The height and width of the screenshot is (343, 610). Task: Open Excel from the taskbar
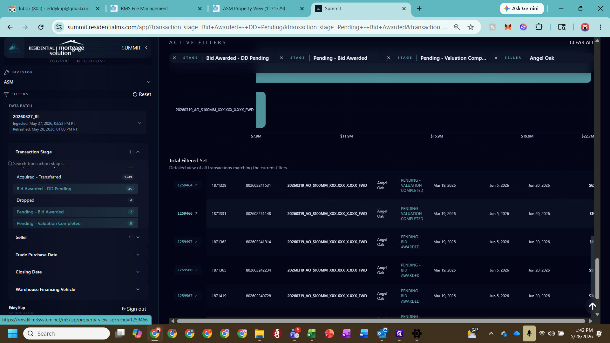pyautogui.click(x=312, y=333)
